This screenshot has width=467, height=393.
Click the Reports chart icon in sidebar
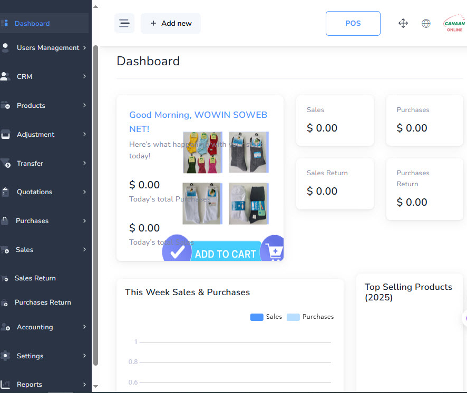pyautogui.click(x=6, y=384)
